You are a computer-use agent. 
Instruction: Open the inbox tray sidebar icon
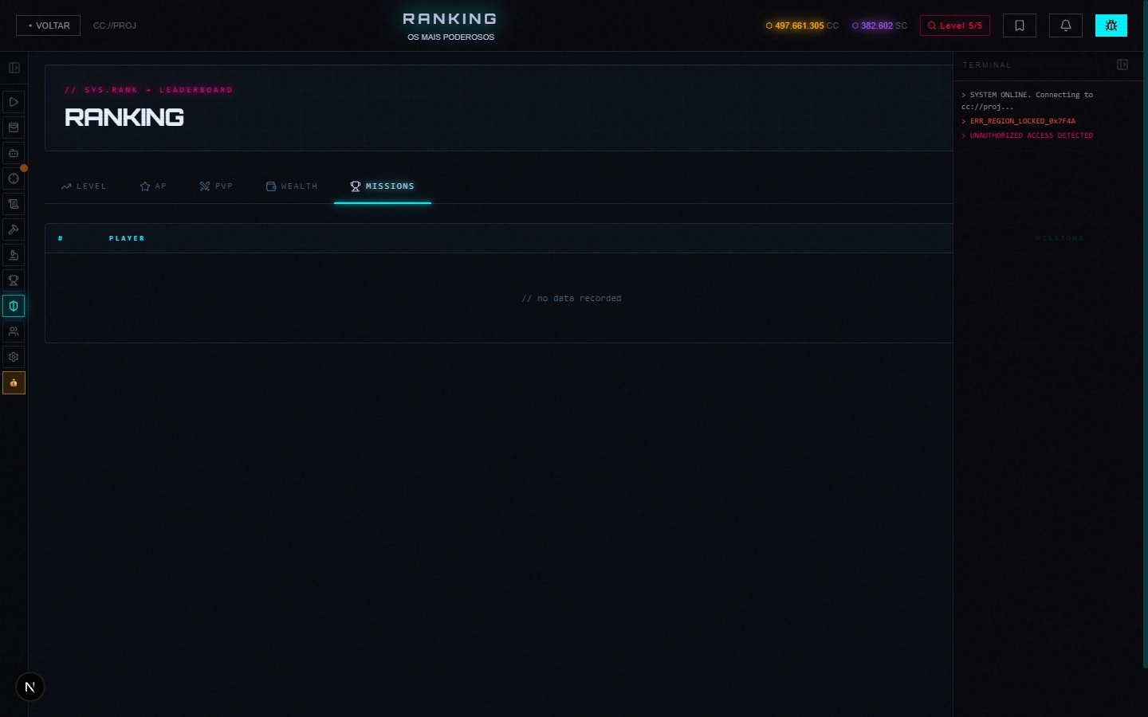click(14, 127)
